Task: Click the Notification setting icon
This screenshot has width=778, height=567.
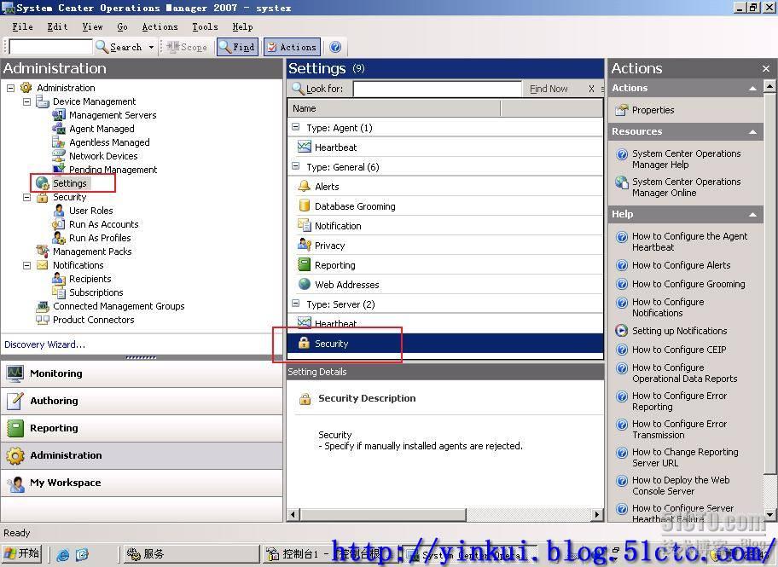Action: [x=304, y=226]
